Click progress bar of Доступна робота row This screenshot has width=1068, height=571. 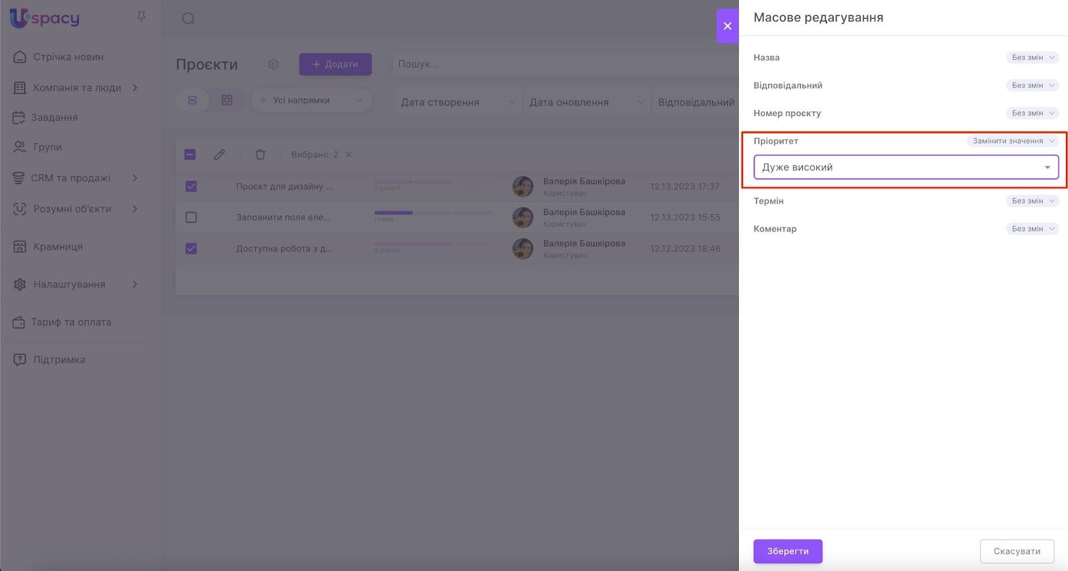click(433, 244)
